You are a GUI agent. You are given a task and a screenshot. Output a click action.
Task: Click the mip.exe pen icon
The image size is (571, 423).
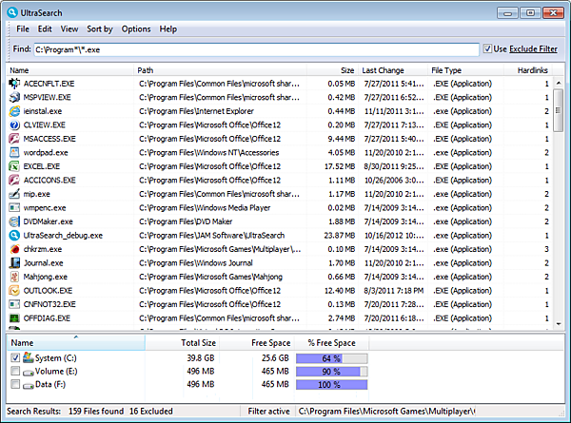pyautogui.click(x=14, y=194)
